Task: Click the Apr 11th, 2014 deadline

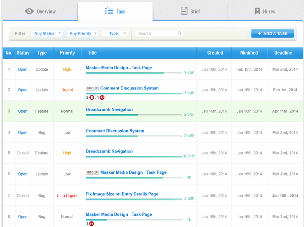Action: point(285,111)
